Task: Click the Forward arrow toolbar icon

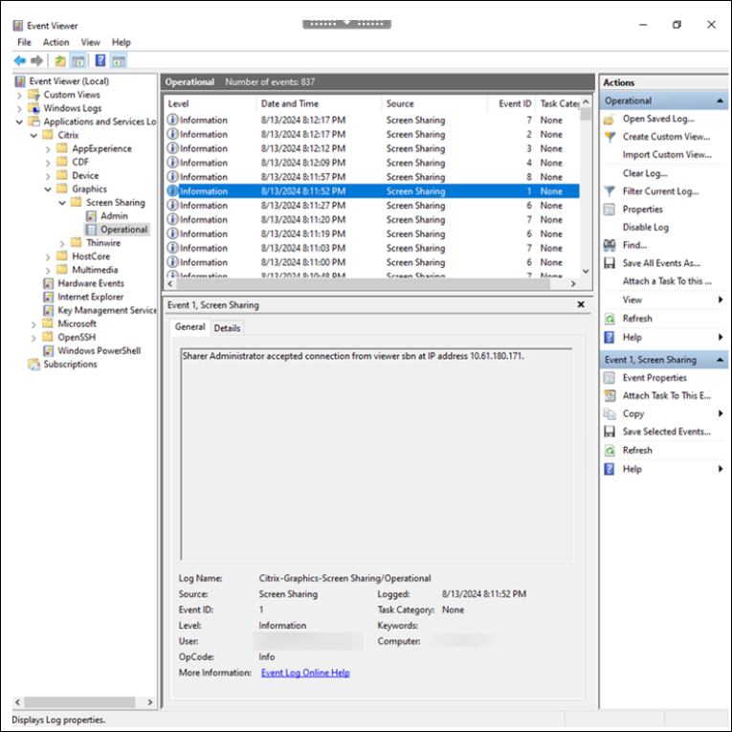Action: pos(36,60)
